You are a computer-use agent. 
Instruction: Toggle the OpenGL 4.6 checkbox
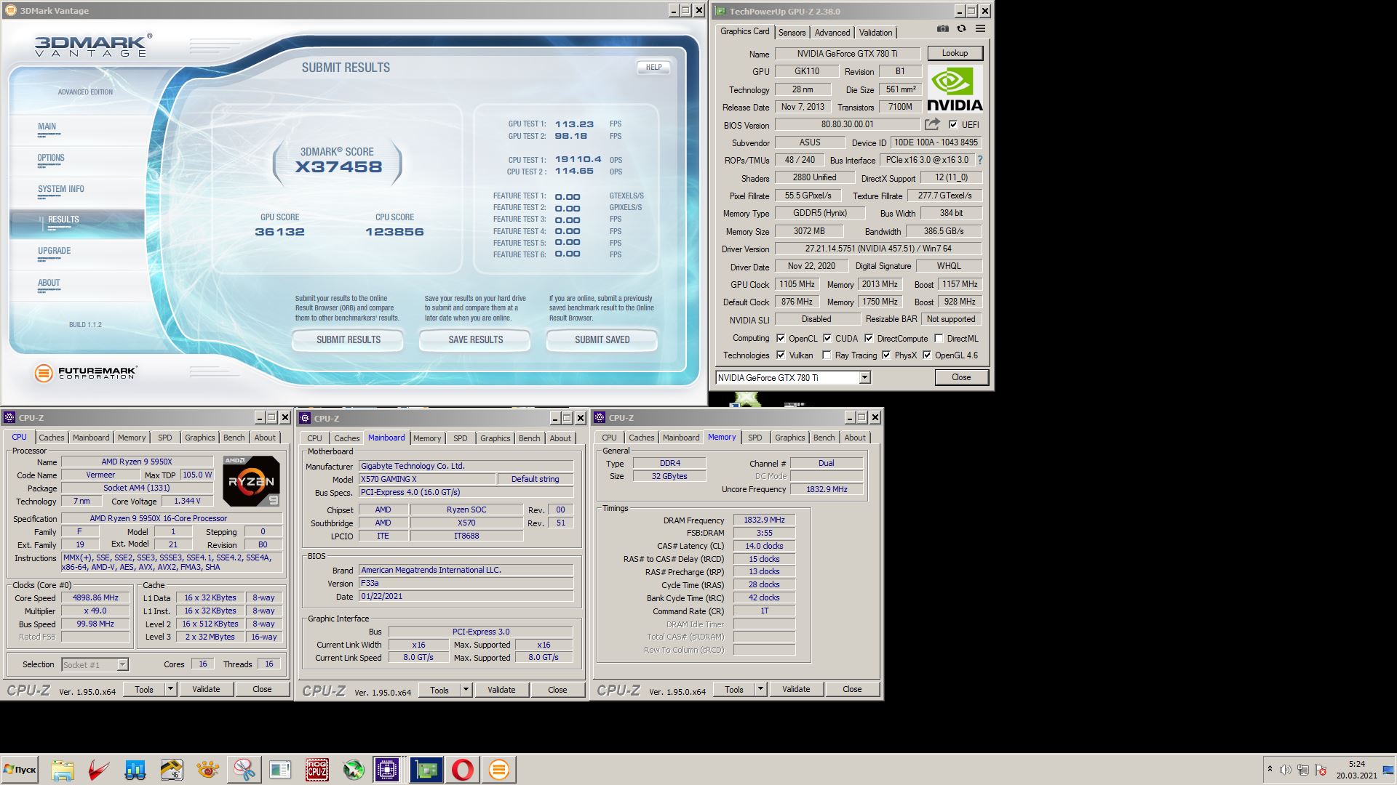[927, 355]
